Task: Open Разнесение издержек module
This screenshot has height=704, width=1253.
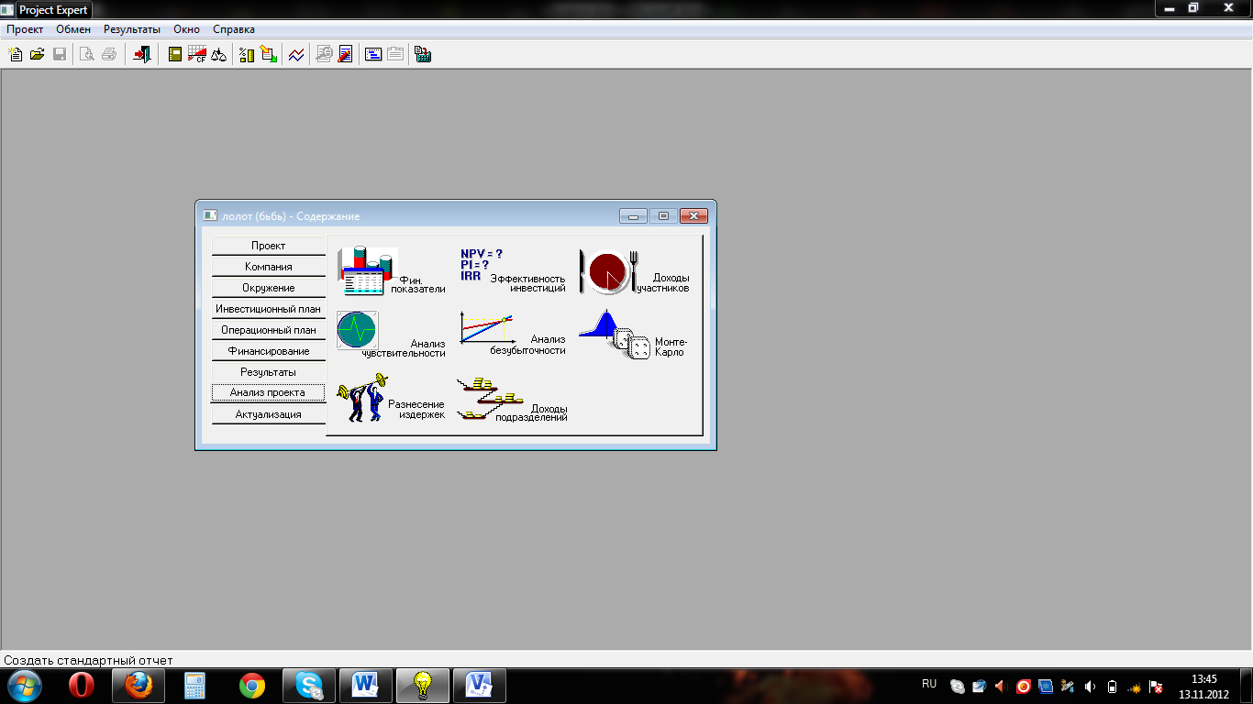Action: click(x=391, y=398)
